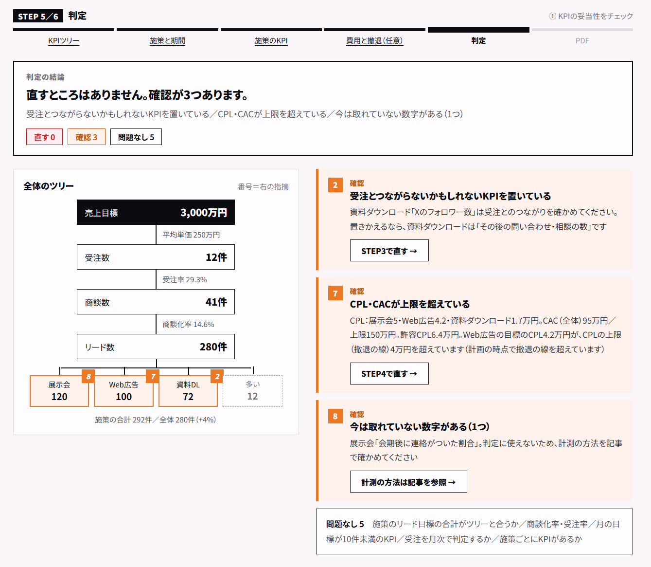Click the 商談化率 14.6% label
The image size is (651, 567).
tap(188, 324)
